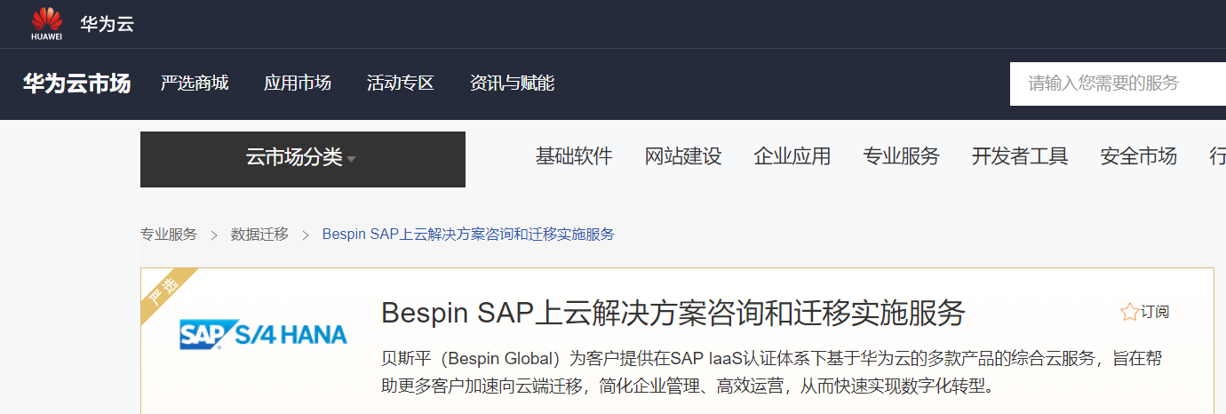Screen dimensions: 1226x414
Task: Open the SAP S/4 HANA product logo
Action: click(263, 334)
